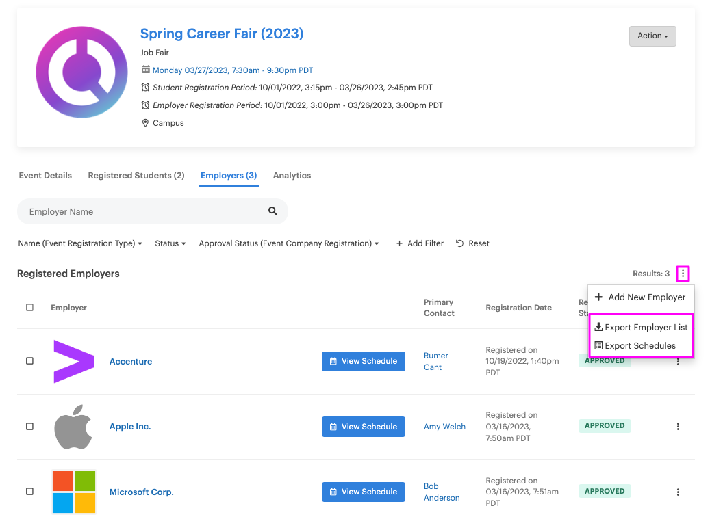This screenshot has height=530, width=710.
Task: Open Apple Inc. row options menu
Action: tap(678, 427)
